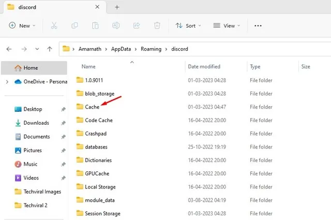
Task: Expand the OneDrive - Personal tree node
Action: point(7,82)
